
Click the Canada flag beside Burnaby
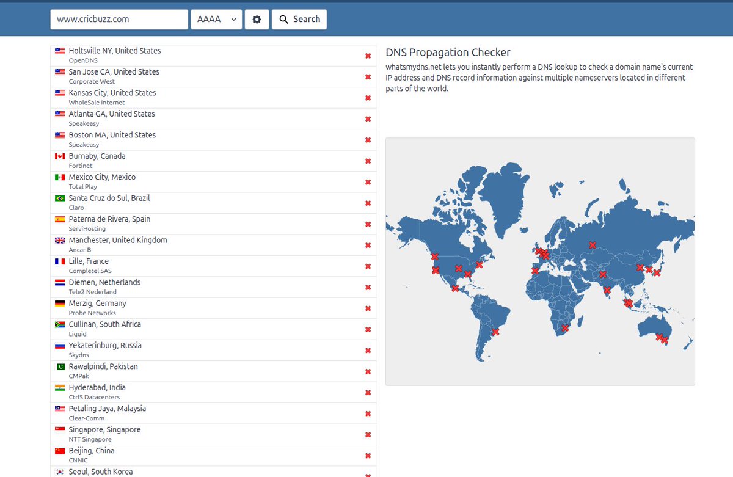click(x=60, y=156)
